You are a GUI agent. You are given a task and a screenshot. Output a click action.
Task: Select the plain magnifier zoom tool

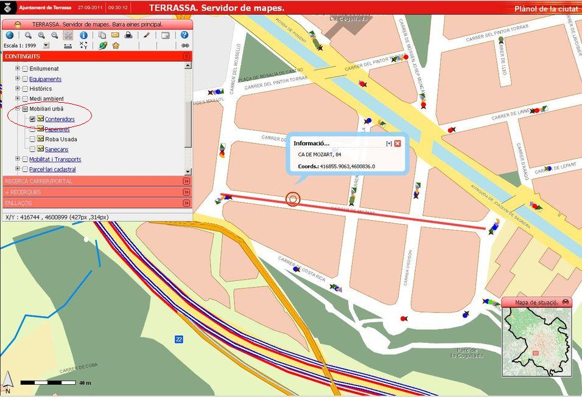pyautogui.click(x=28, y=35)
